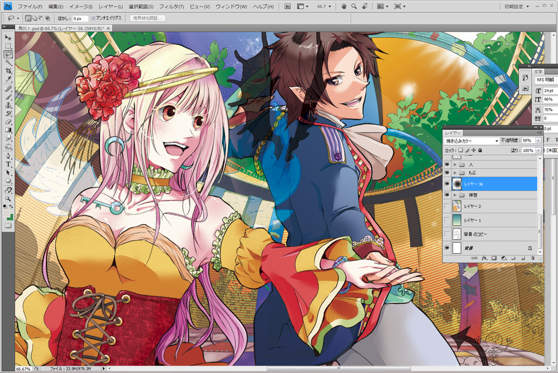This screenshot has height=373, width=558.
Task: Open the イメージ(I) menu
Action: [x=81, y=6]
